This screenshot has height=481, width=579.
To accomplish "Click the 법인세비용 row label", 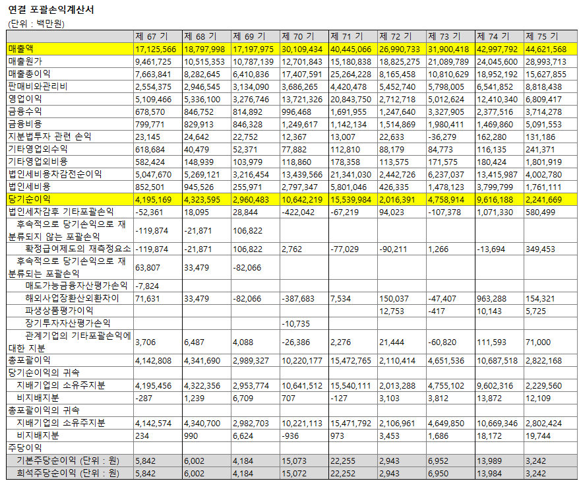I will [29, 187].
